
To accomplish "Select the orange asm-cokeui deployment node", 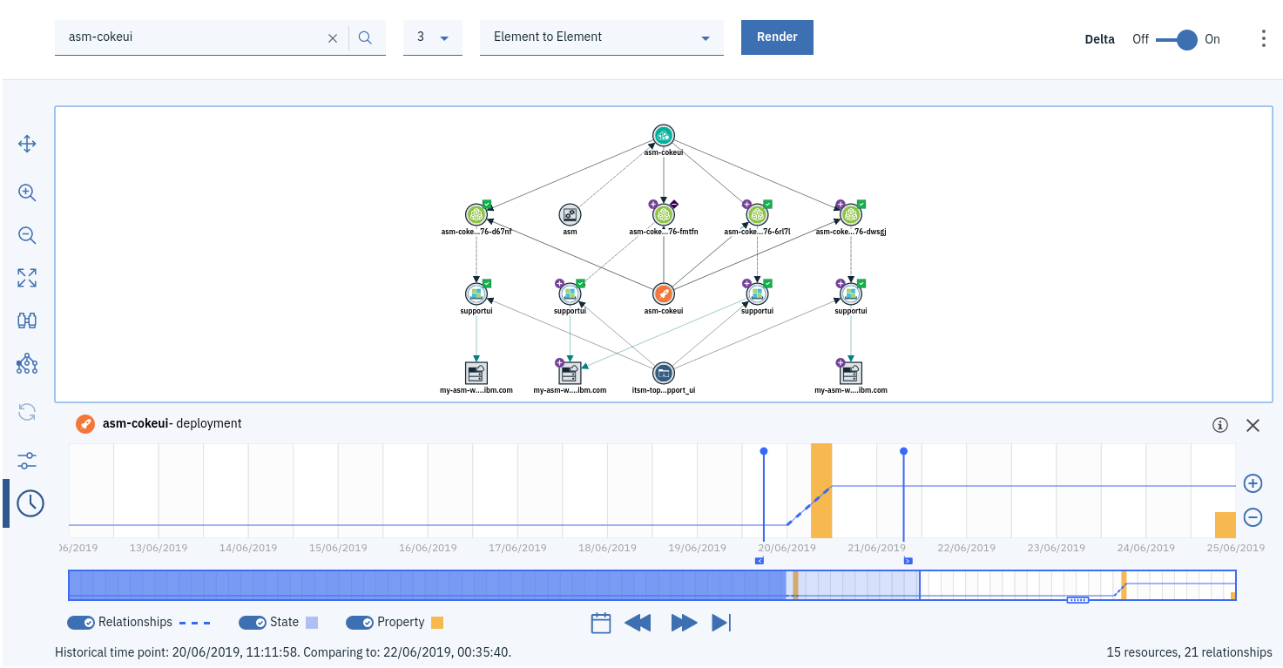I will click(x=664, y=294).
